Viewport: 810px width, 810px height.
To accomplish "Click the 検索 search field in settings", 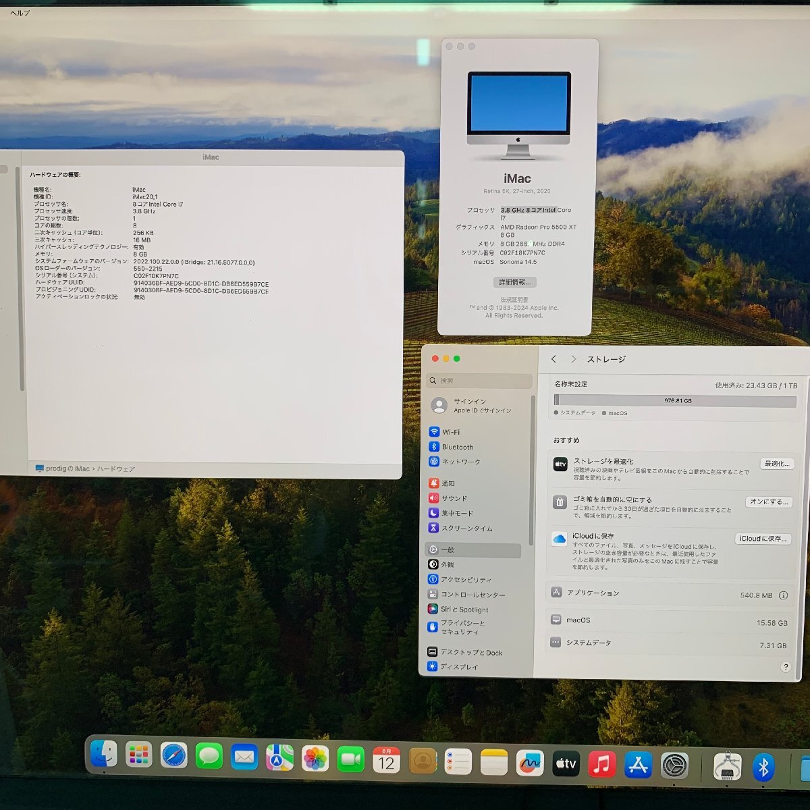I will [x=479, y=381].
